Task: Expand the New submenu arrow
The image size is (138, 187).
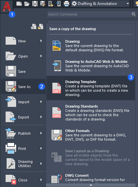Action: point(41,41)
